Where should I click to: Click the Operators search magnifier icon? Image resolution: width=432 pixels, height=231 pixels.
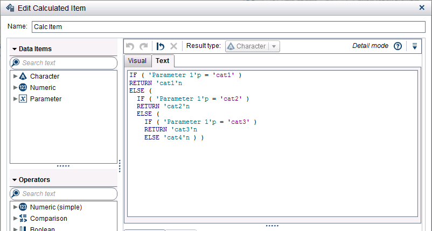click(17, 194)
